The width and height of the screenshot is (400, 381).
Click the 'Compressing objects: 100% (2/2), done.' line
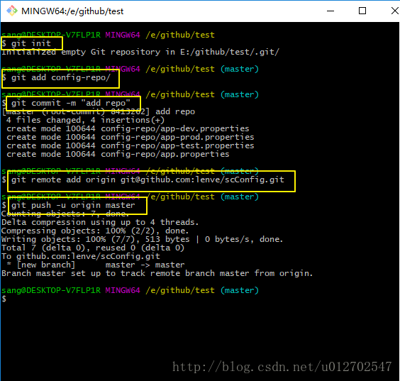coord(95,231)
